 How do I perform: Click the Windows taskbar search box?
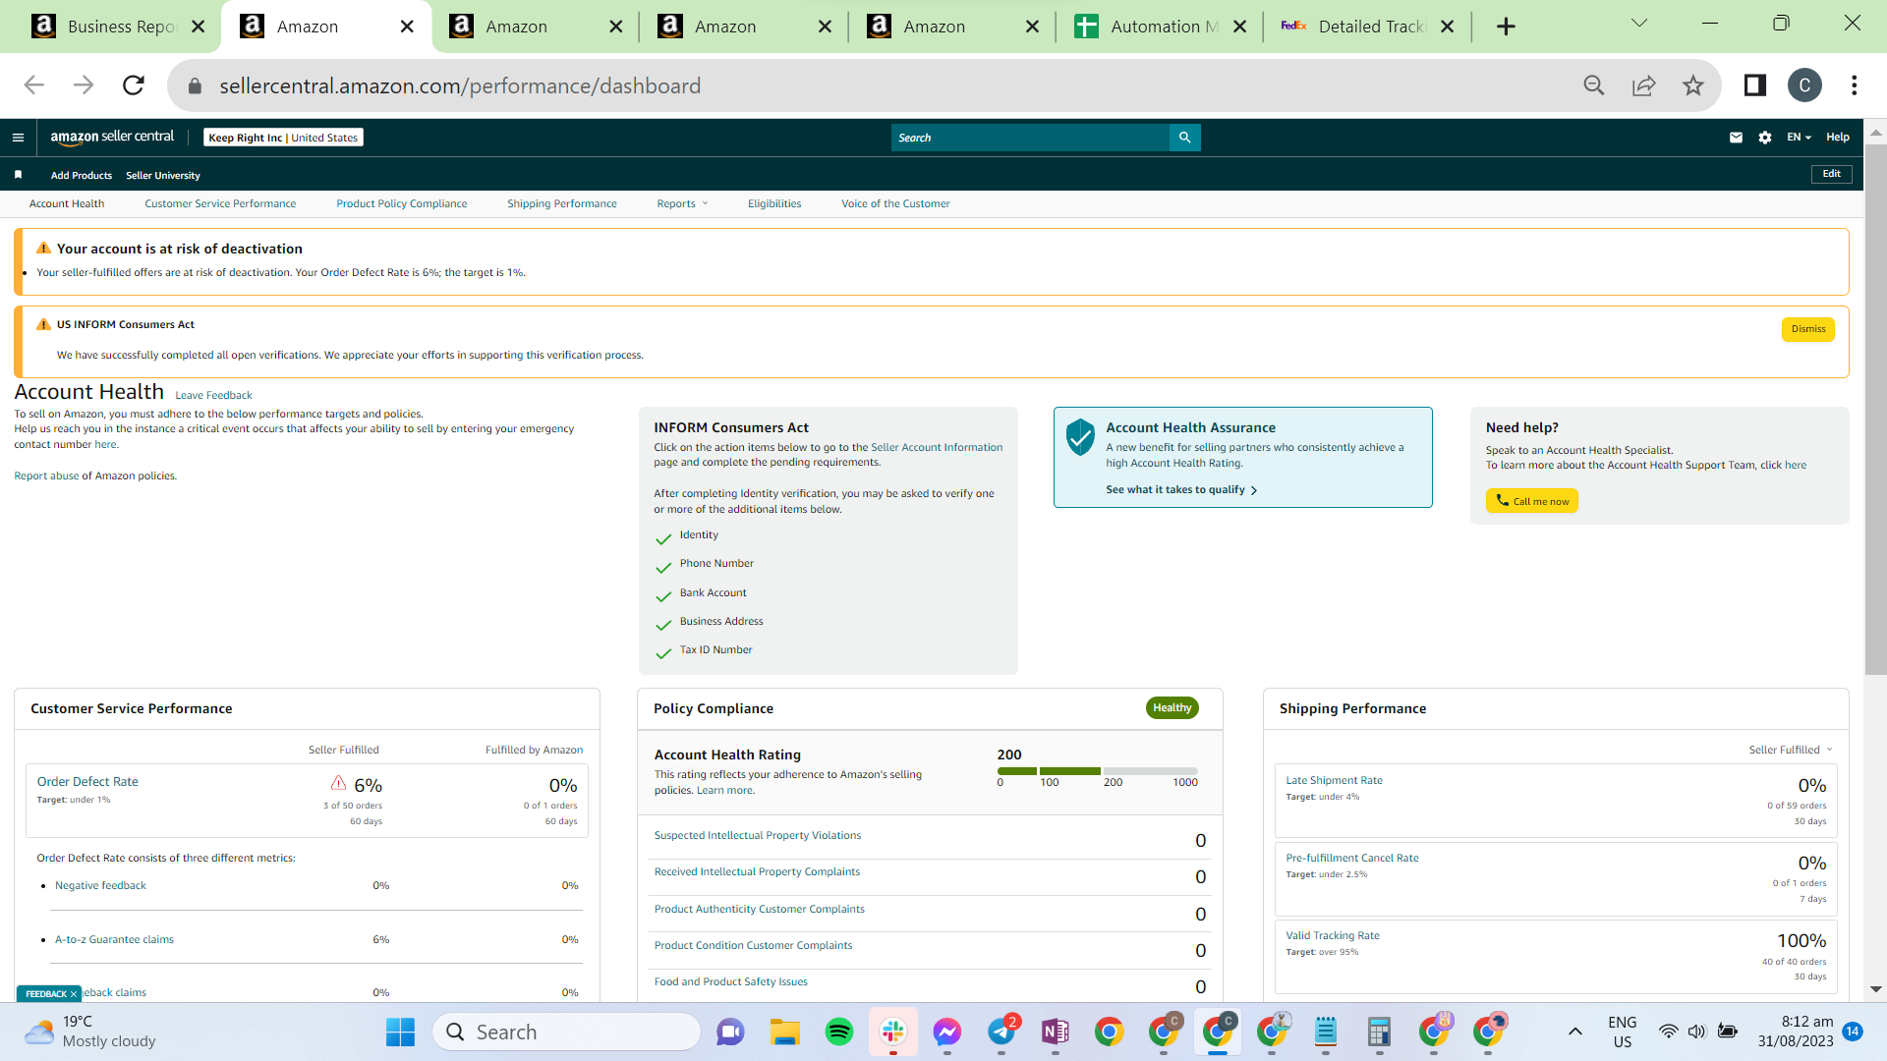[x=566, y=1032]
